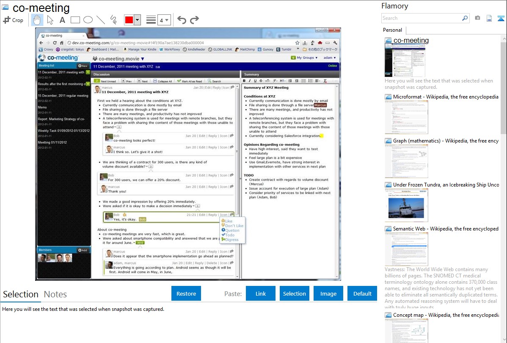Toggle Italic in the snapshot's Summary toolbar
The image size is (507, 343).
point(250,81)
